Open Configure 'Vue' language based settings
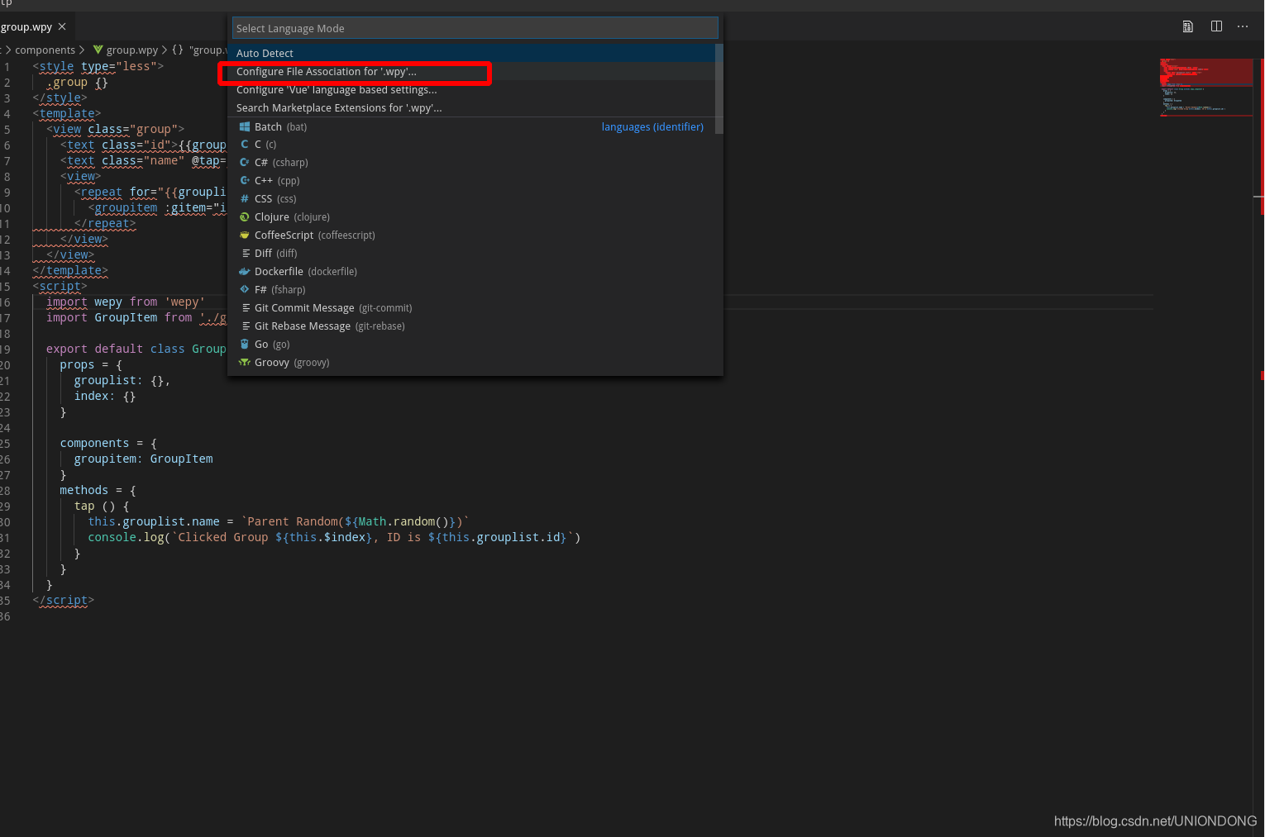Viewport: 1265px width, 837px height. pyautogui.click(x=471, y=90)
